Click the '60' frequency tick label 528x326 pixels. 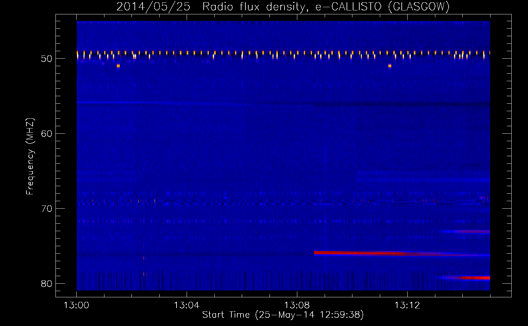[x=47, y=134]
